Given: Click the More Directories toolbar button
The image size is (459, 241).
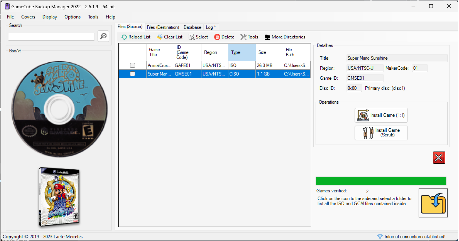Looking at the screenshot, I should pos(285,37).
